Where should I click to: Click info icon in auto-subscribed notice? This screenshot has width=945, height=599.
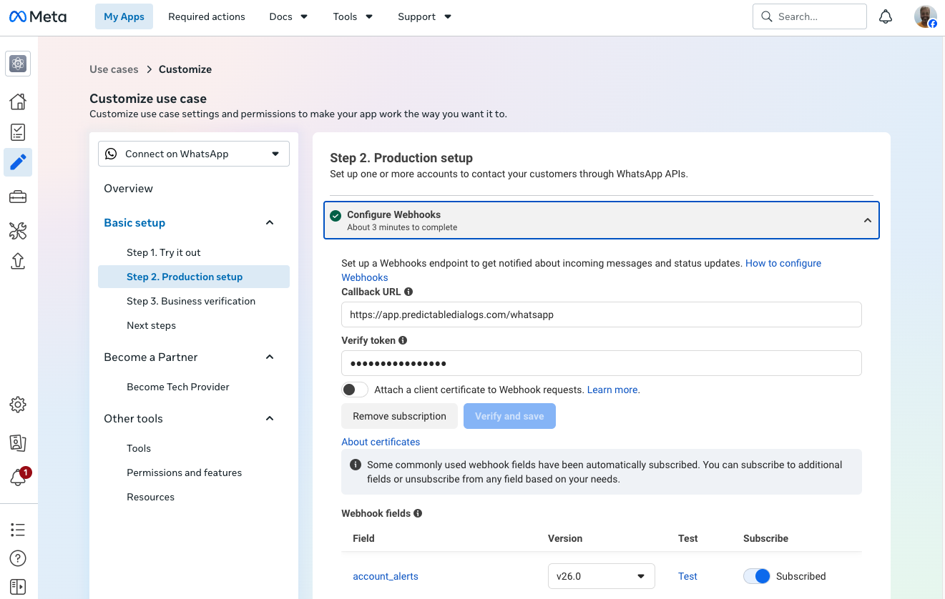point(356,465)
